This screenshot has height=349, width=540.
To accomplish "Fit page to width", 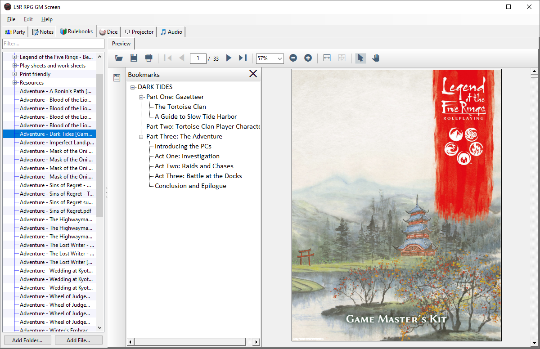I will tap(327, 58).
